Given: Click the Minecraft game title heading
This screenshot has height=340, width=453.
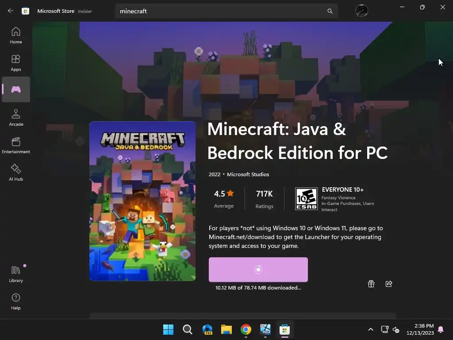Looking at the screenshot, I should click(x=298, y=141).
